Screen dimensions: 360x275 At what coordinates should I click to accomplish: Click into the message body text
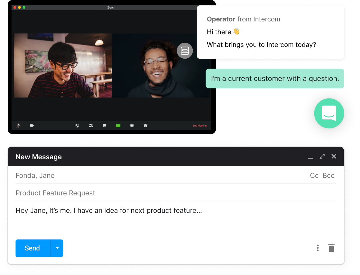[109, 211]
